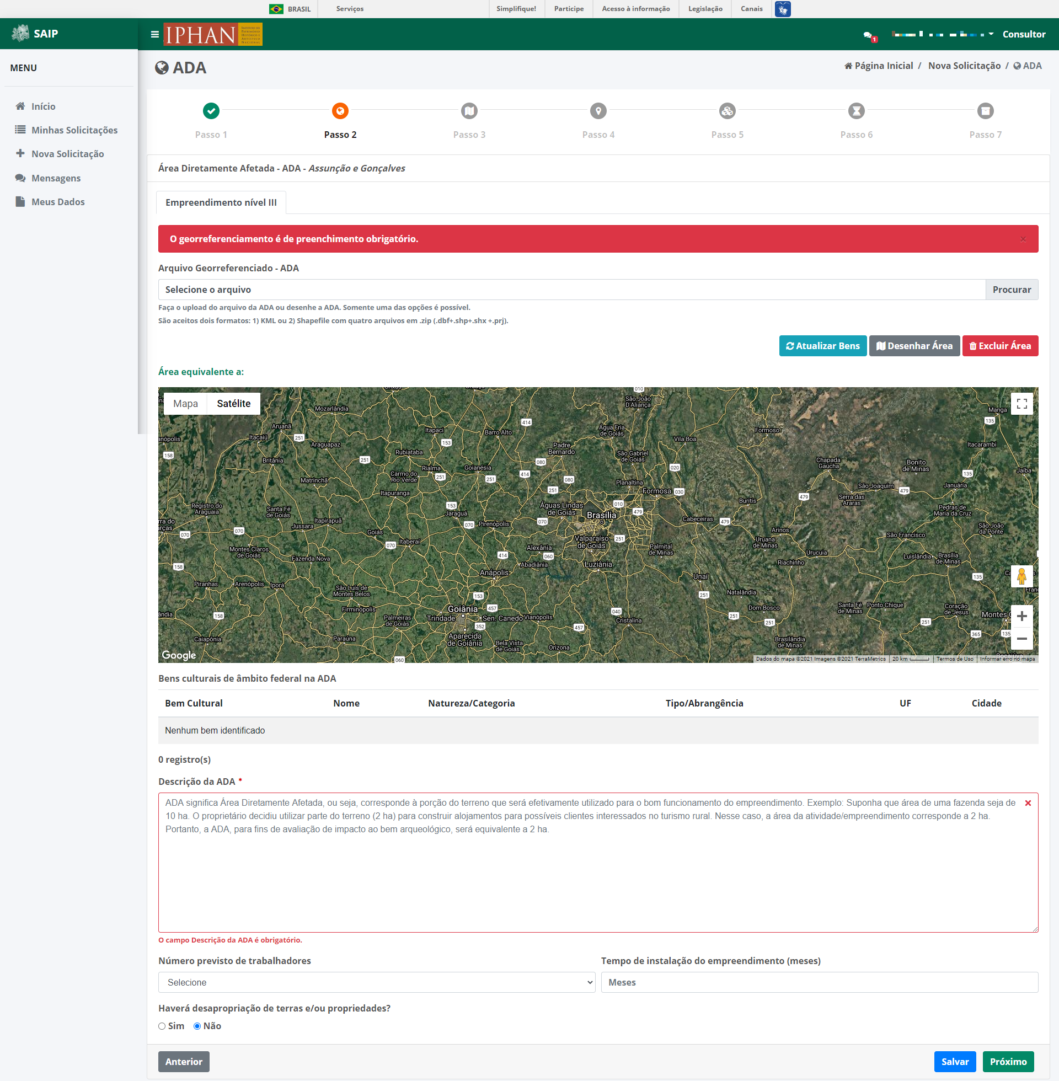The height and width of the screenshot is (1081, 1059).
Task: Go to Passo 1 completed checkmark icon
Action: click(211, 111)
